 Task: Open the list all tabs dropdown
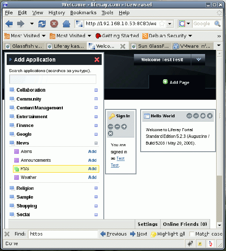click(x=219, y=45)
